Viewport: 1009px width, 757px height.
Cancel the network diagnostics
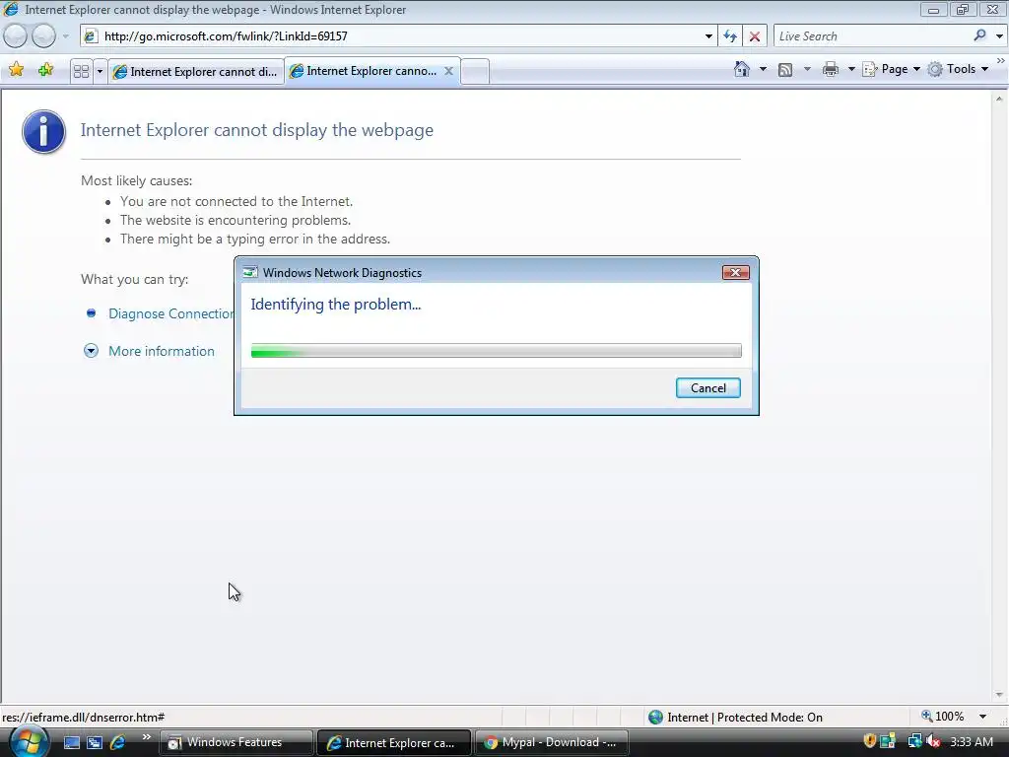707,387
